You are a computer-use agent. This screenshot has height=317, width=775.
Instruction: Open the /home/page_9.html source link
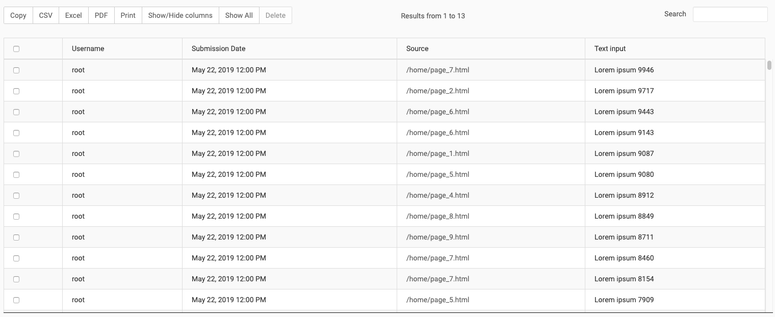(437, 237)
